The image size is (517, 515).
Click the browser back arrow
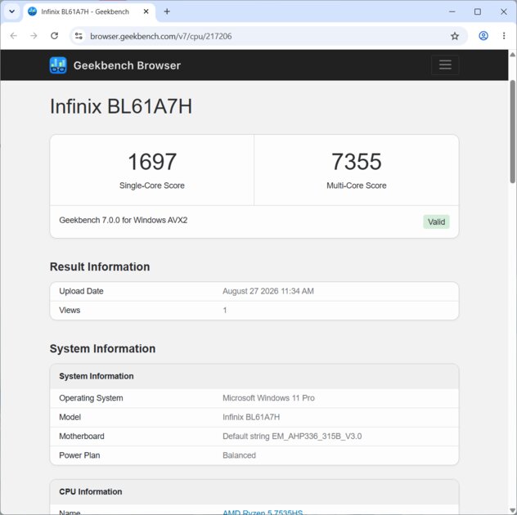(14, 36)
